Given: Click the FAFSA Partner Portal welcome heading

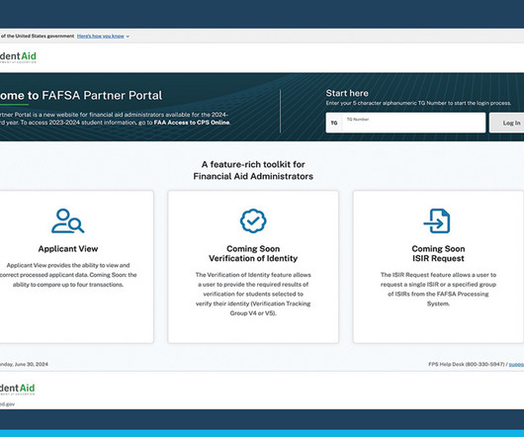Looking at the screenshot, I should click(81, 96).
